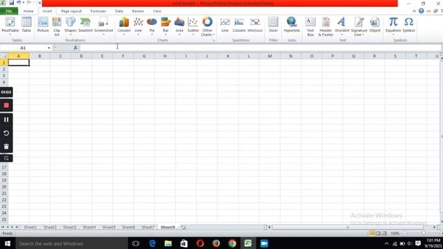Viewport: 443px width, 249px height.
Task: Pause the screen recording
Action: tap(6, 120)
